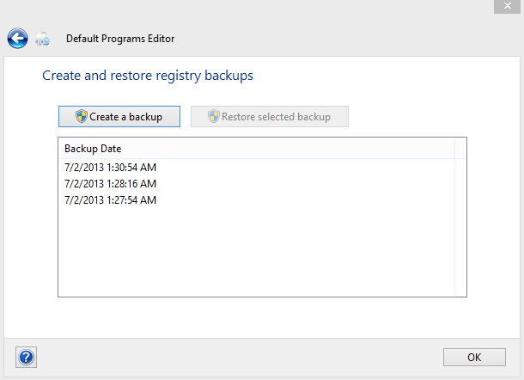This screenshot has height=380, width=524.
Task: Choose the 7/2/2013 1:27:54 AM backup entry
Action: point(110,200)
